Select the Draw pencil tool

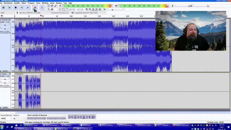point(56,6)
